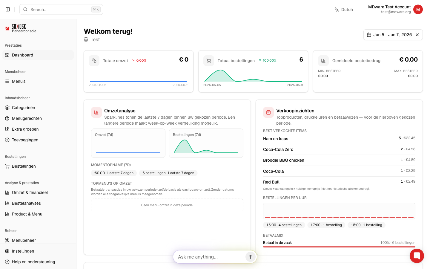Viewport: 430px width, 269px height.
Task: Open the red M account avatar
Action: click(418, 10)
